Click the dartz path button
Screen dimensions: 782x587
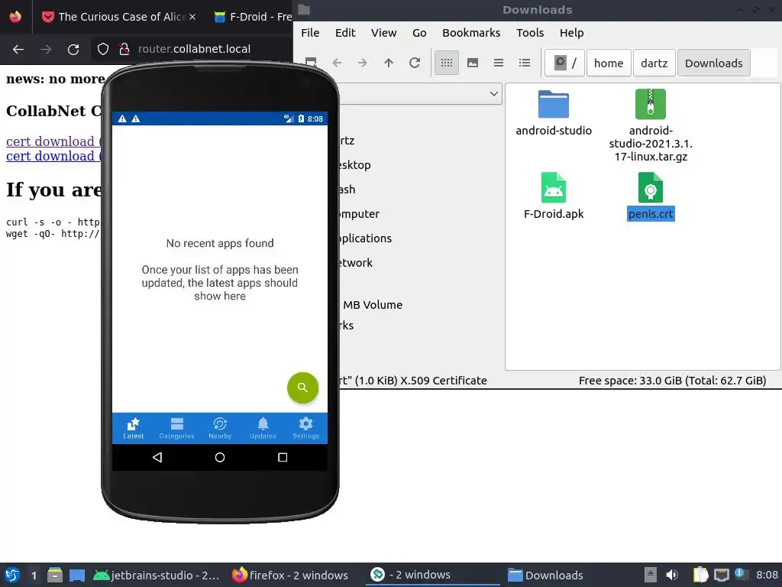click(654, 63)
